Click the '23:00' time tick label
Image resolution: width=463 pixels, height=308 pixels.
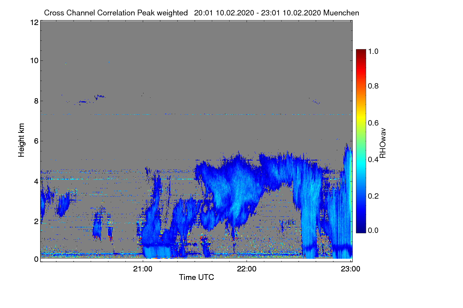pyautogui.click(x=350, y=269)
